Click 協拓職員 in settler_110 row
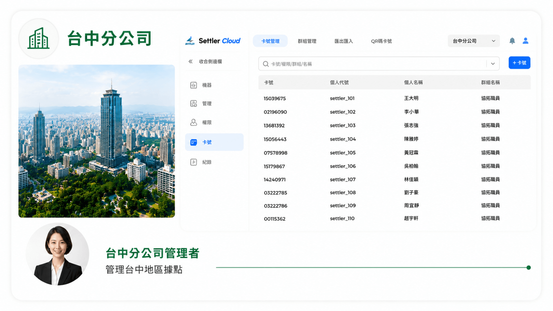The height and width of the screenshot is (311, 553). click(x=490, y=218)
